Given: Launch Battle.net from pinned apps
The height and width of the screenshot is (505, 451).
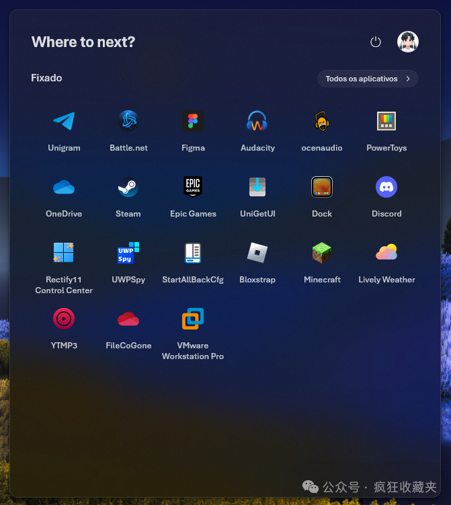Looking at the screenshot, I should coord(128,121).
